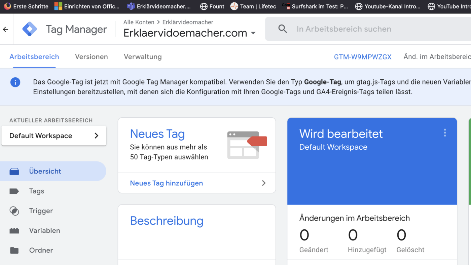Image resolution: width=471 pixels, height=265 pixels.
Task: Click the Trigger circle icon in sidebar
Action: [x=14, y=211]
